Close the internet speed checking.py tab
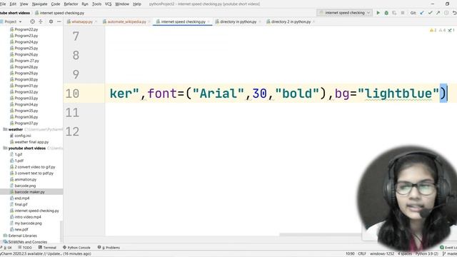Image resolution: width=457 pixels, height=257 pixels. [209, 22]
